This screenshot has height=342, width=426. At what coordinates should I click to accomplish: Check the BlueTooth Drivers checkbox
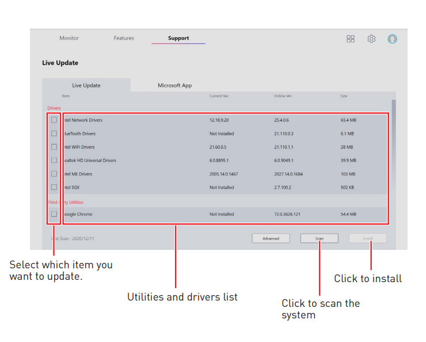coord(54,133)
